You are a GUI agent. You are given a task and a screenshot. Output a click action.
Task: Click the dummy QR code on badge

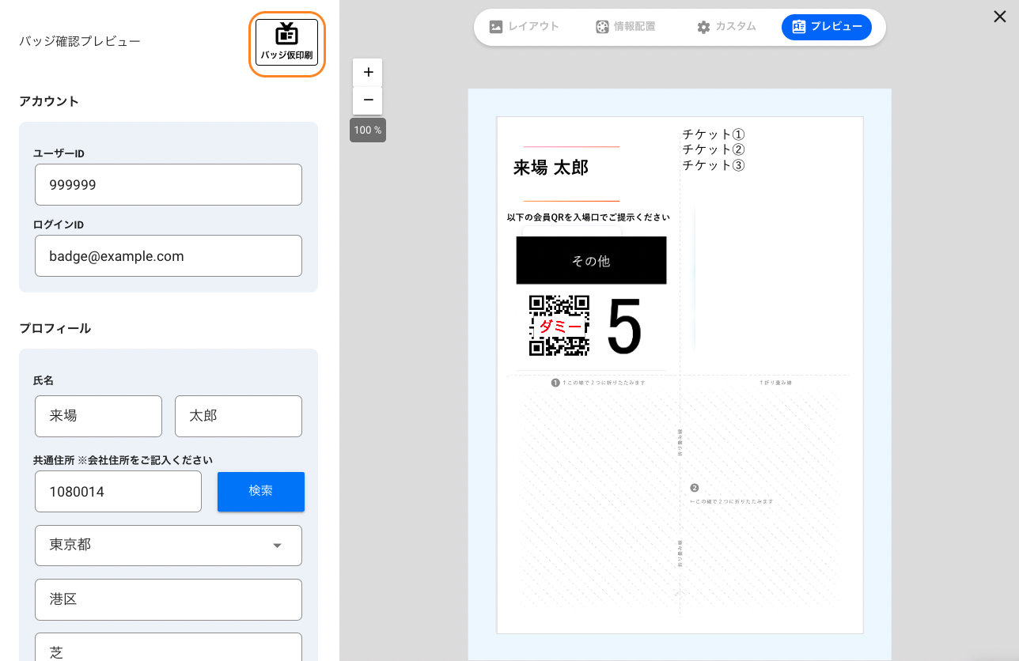coord(559,326)
